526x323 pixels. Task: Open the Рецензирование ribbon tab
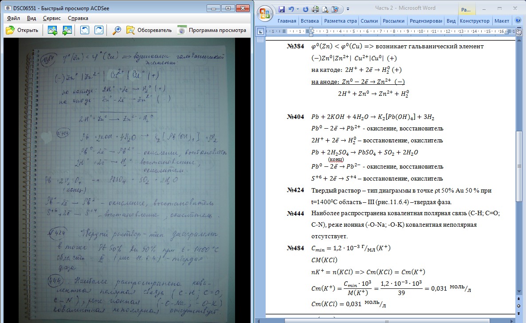pos(426,21)
